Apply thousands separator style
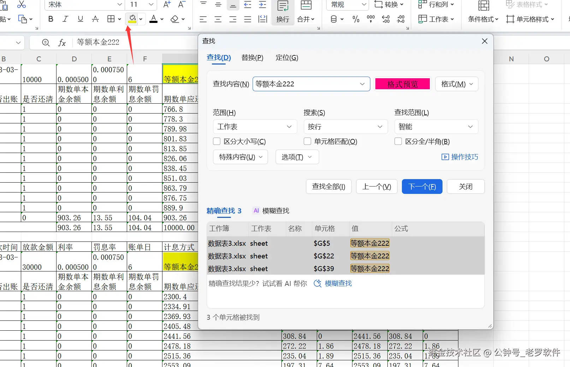This screenshot has height=367, width=570. point(371,19)
